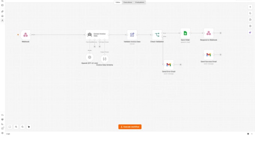Open the chart insights icon in sidebar
The width and height of the screenshot is (255, 154).
pos(3,124)
